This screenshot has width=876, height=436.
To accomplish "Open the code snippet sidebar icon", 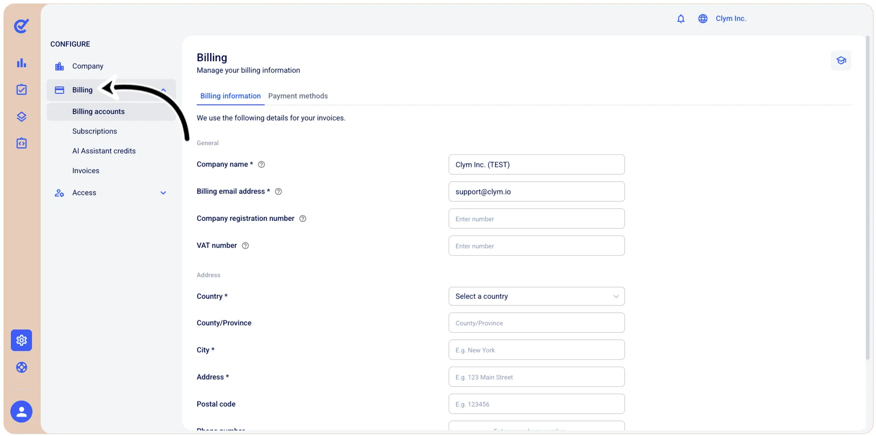I will point(21,143).
